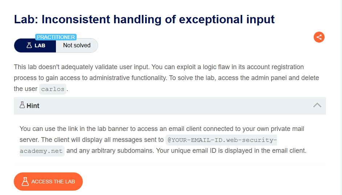Select the carlos code snippet

(x=53, y=89)
